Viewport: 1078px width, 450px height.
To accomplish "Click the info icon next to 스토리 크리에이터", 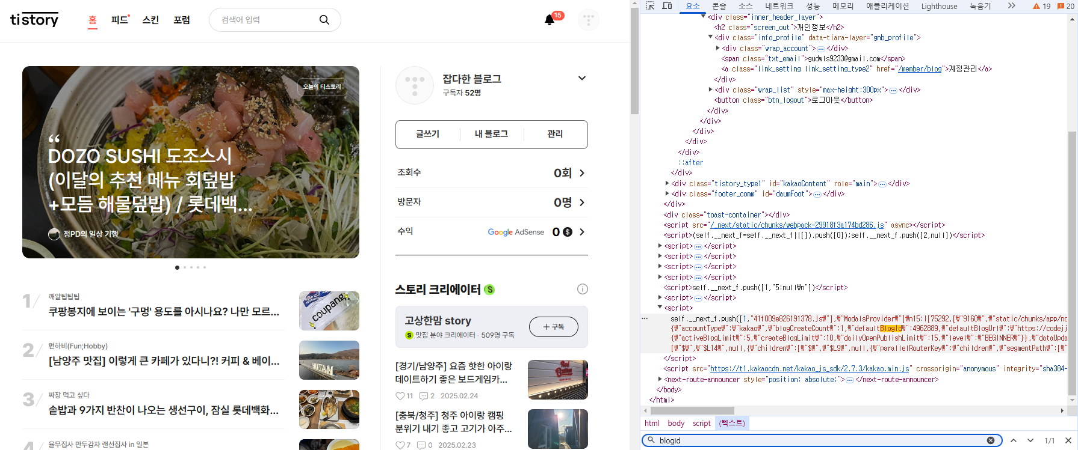I will [583, 289].
